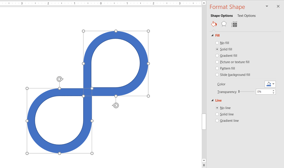Screen dimensions: 284x168
Task: Open the fill Color dropdown
Action: tap(273, 84)
